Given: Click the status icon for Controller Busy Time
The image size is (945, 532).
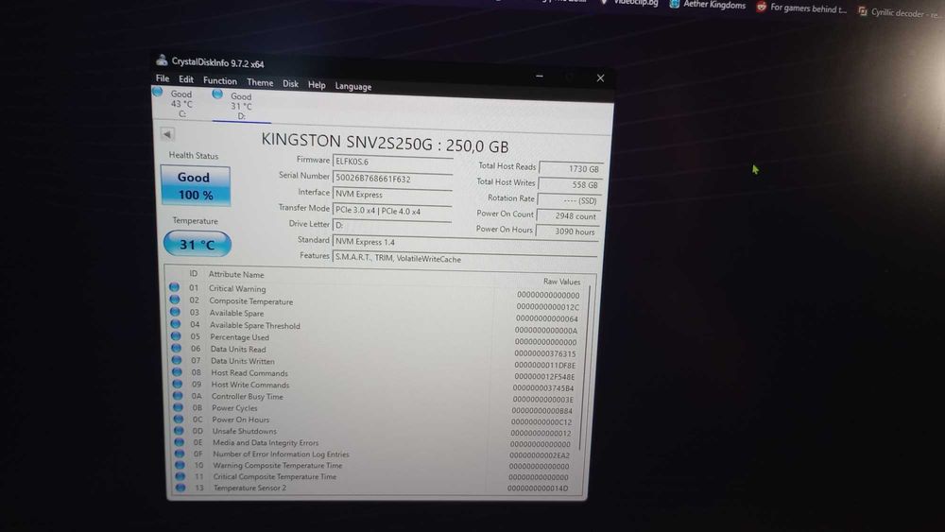Looking at the screenshot, I should click(x=178, y=396).
